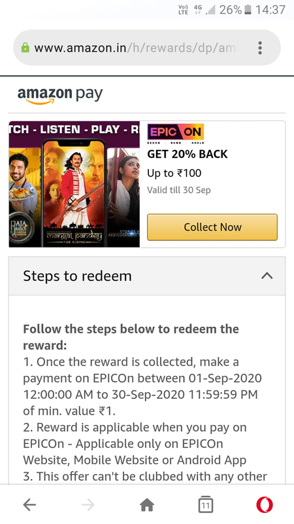Tap the GET 20% BACK offer title

[188, 154]
